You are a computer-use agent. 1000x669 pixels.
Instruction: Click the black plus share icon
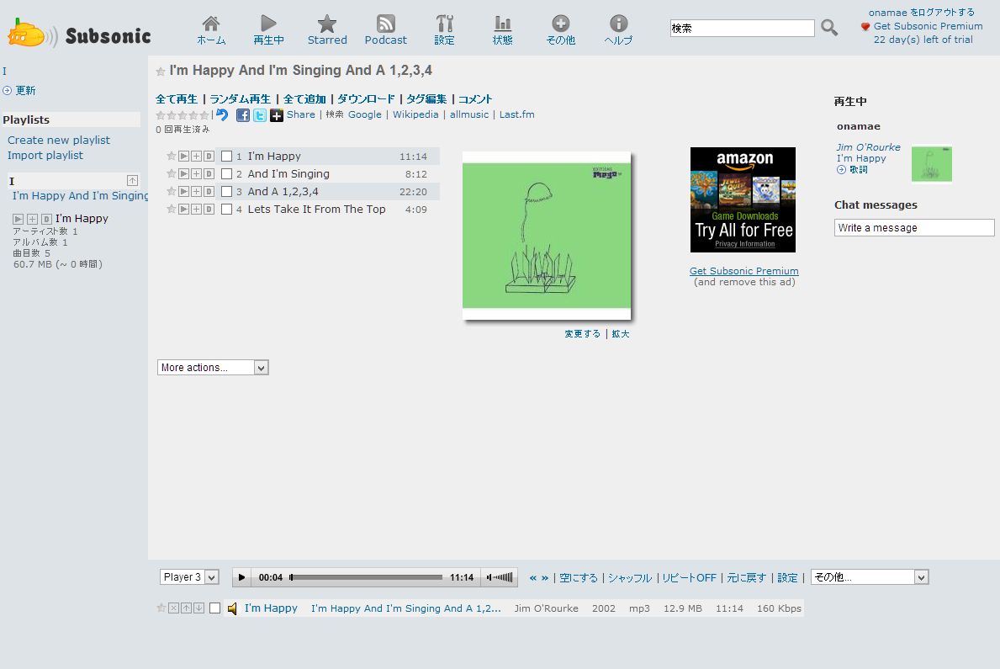(x=276, y=115)
